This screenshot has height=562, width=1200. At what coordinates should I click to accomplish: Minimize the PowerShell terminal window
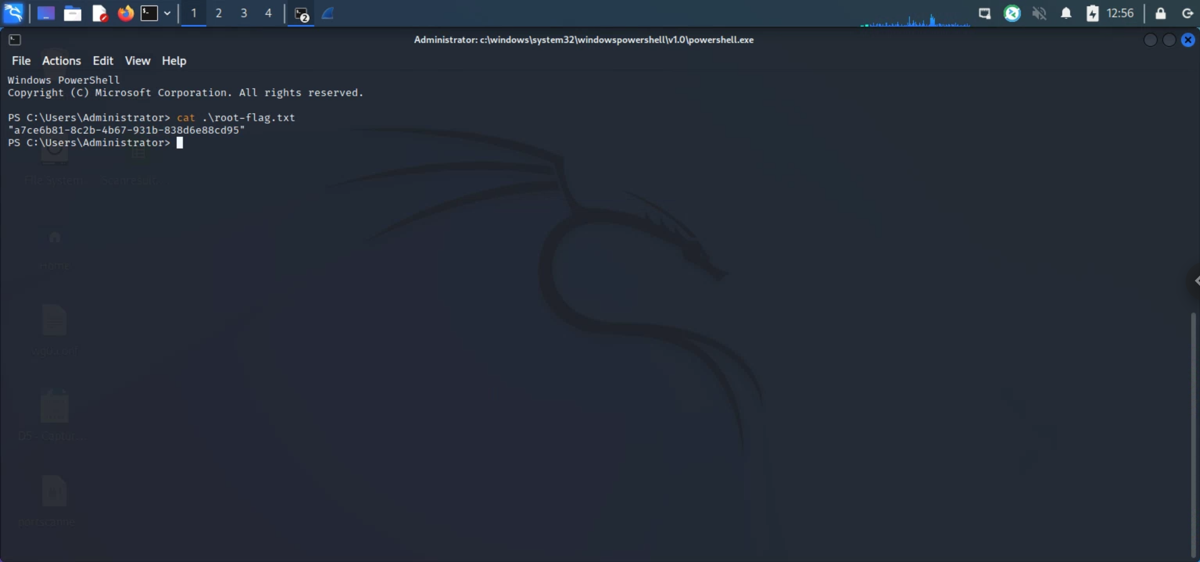pos(1150,40)
